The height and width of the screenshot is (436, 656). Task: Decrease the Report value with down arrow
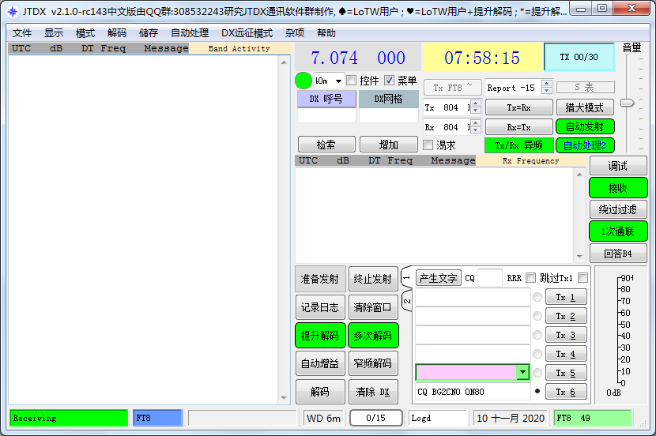[x=546, y=91]
